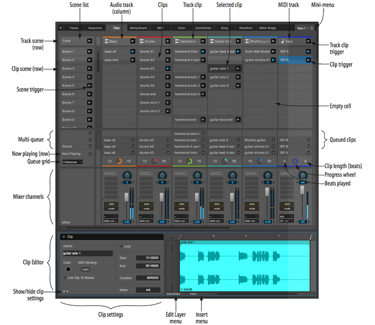
Task: Trigger the Keys track clip play button
Action: pyautogui.click(x=308, y=41)
